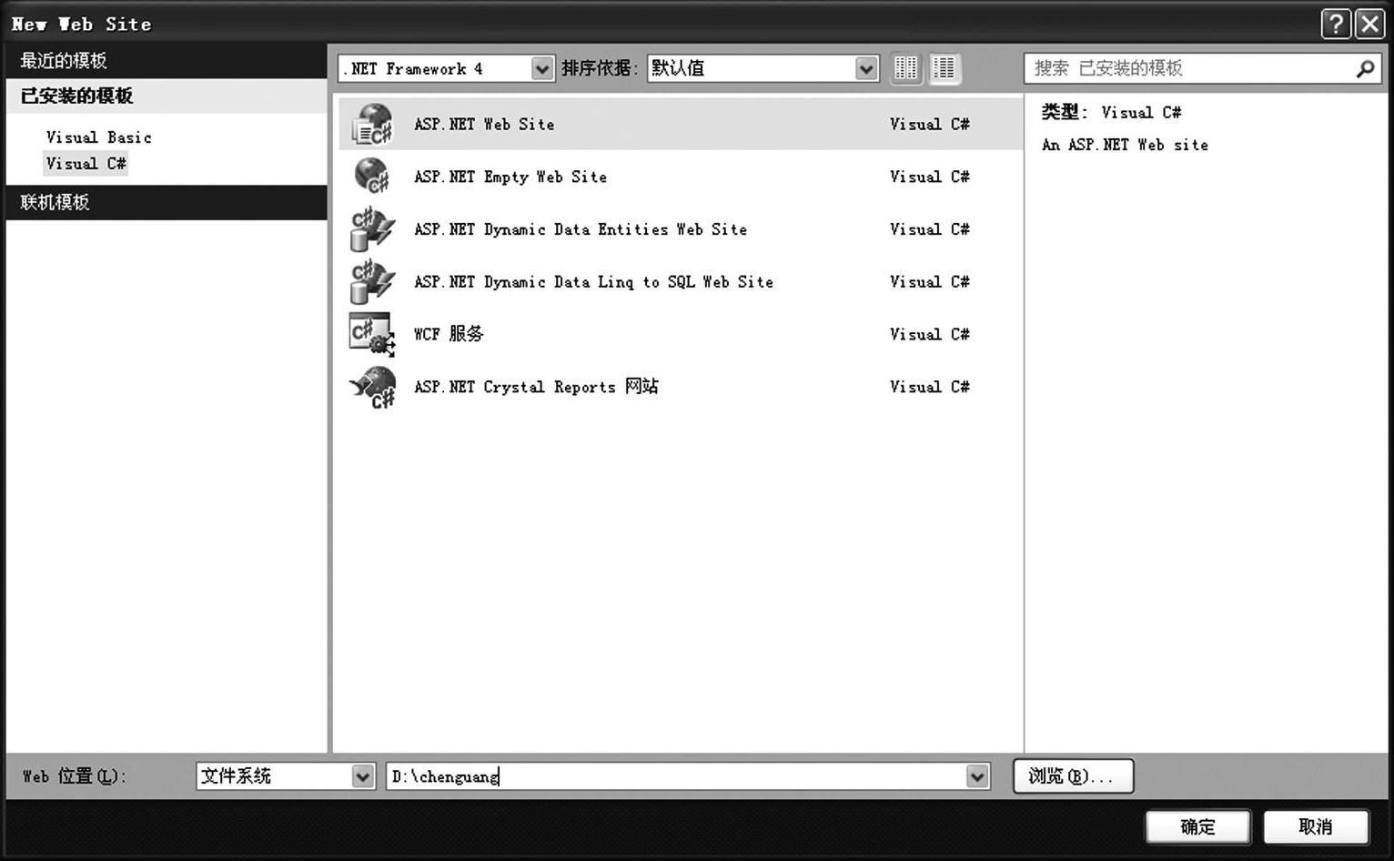Click the ASP.NET Empty Web Site icon

(372, 176)
